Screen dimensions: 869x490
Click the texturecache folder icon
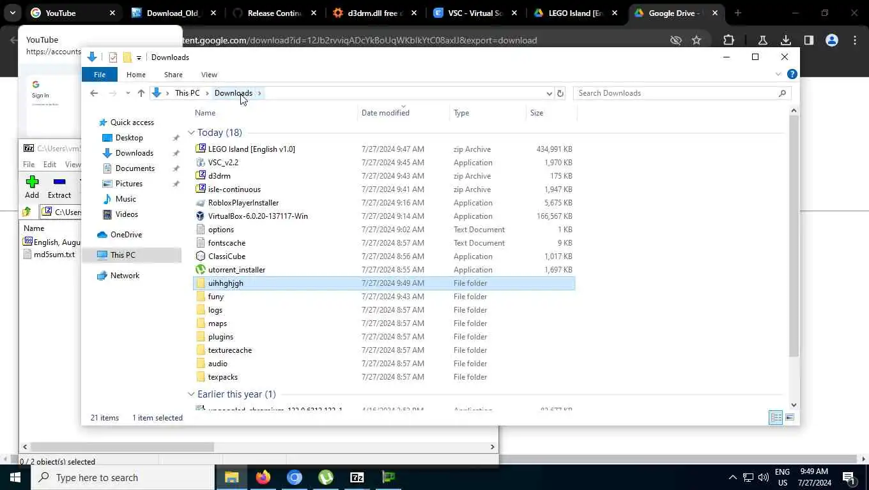[x=201, y=350]
